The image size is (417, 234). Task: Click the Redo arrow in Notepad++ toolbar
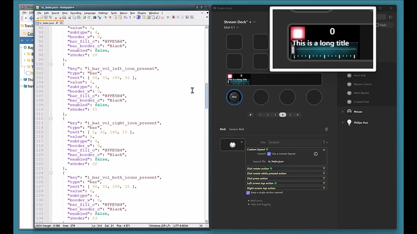pos(89,17)
